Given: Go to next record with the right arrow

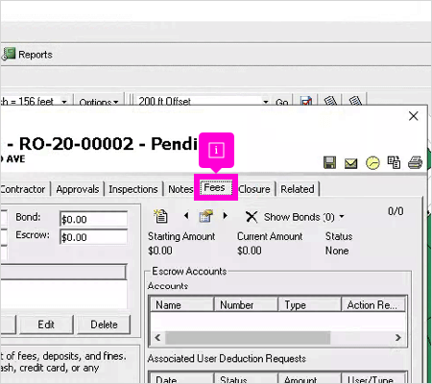Looking at the screenshot, I should point(226,216).
